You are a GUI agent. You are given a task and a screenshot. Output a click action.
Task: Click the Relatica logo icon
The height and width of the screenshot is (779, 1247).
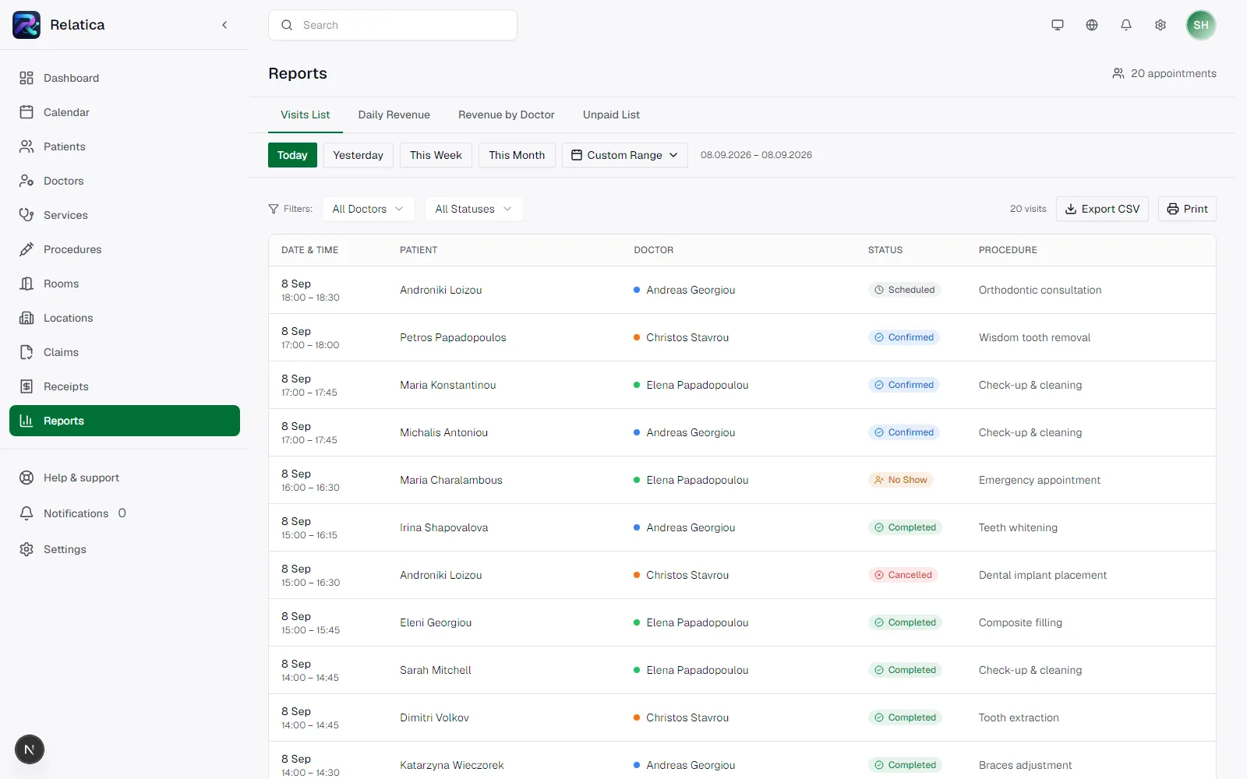pos(26,25)
